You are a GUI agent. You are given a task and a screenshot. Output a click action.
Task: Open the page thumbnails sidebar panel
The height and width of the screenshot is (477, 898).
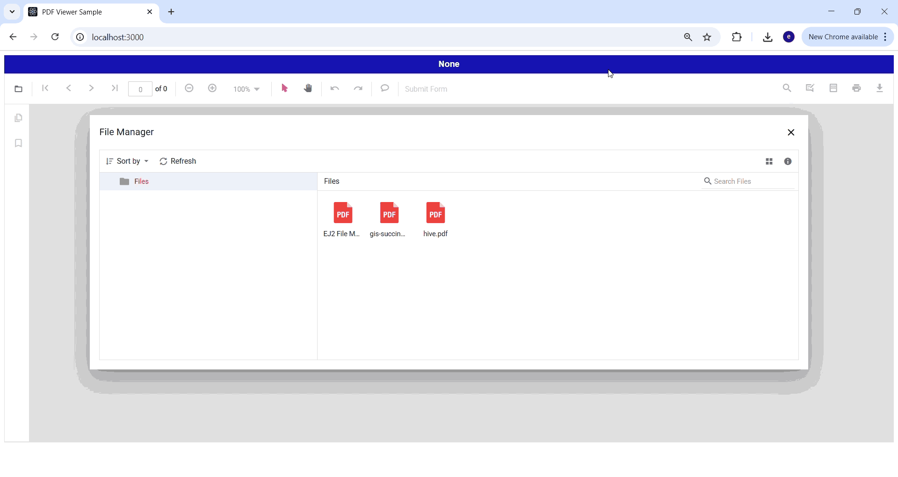18,118
